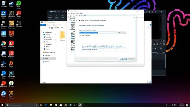This screenshot has height=107, width=190.
Task: Open the Edit menu in Filmora9
Action: 63,12
